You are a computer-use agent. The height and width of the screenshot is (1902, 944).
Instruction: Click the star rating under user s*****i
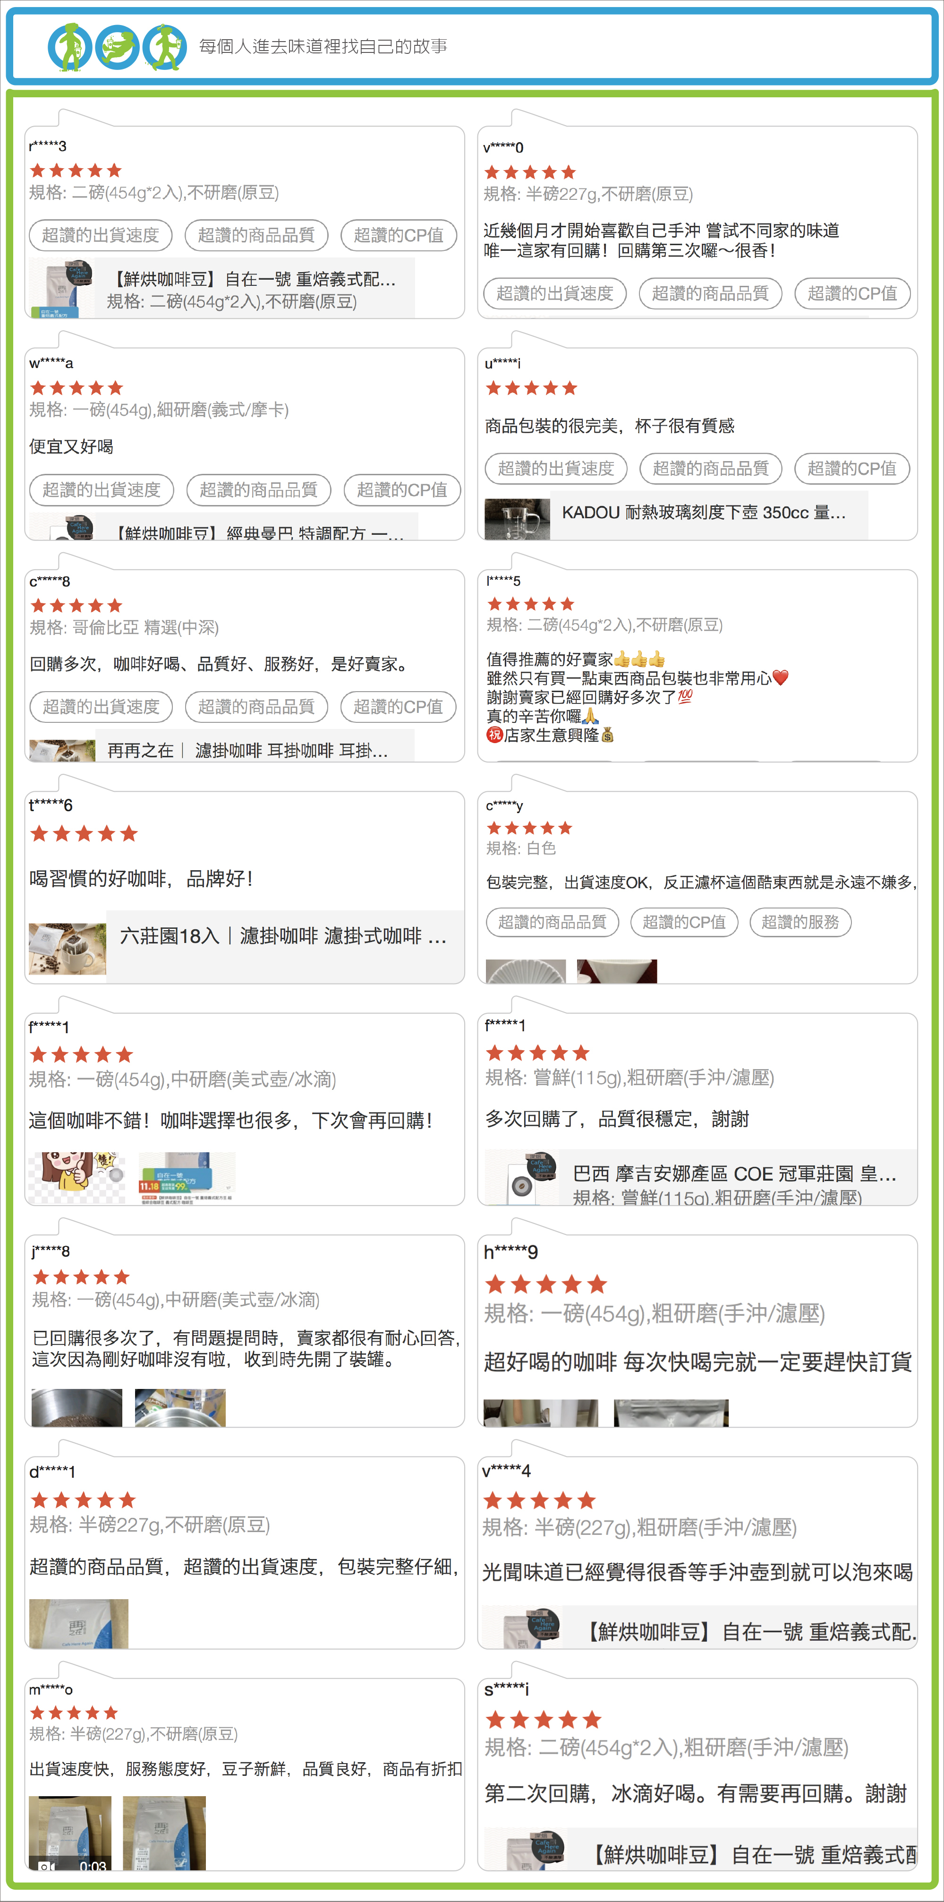click(543, 1720)
